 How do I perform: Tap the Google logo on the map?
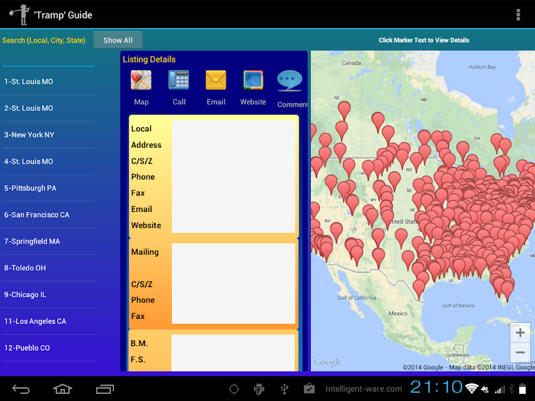click(327, 362)
